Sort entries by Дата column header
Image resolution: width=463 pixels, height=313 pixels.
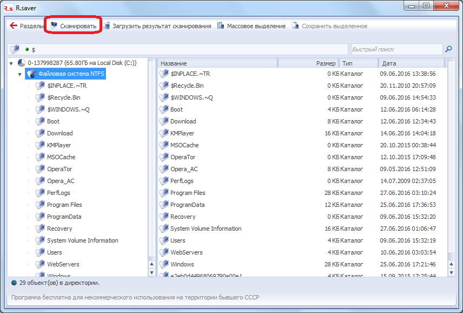point(411,63)
